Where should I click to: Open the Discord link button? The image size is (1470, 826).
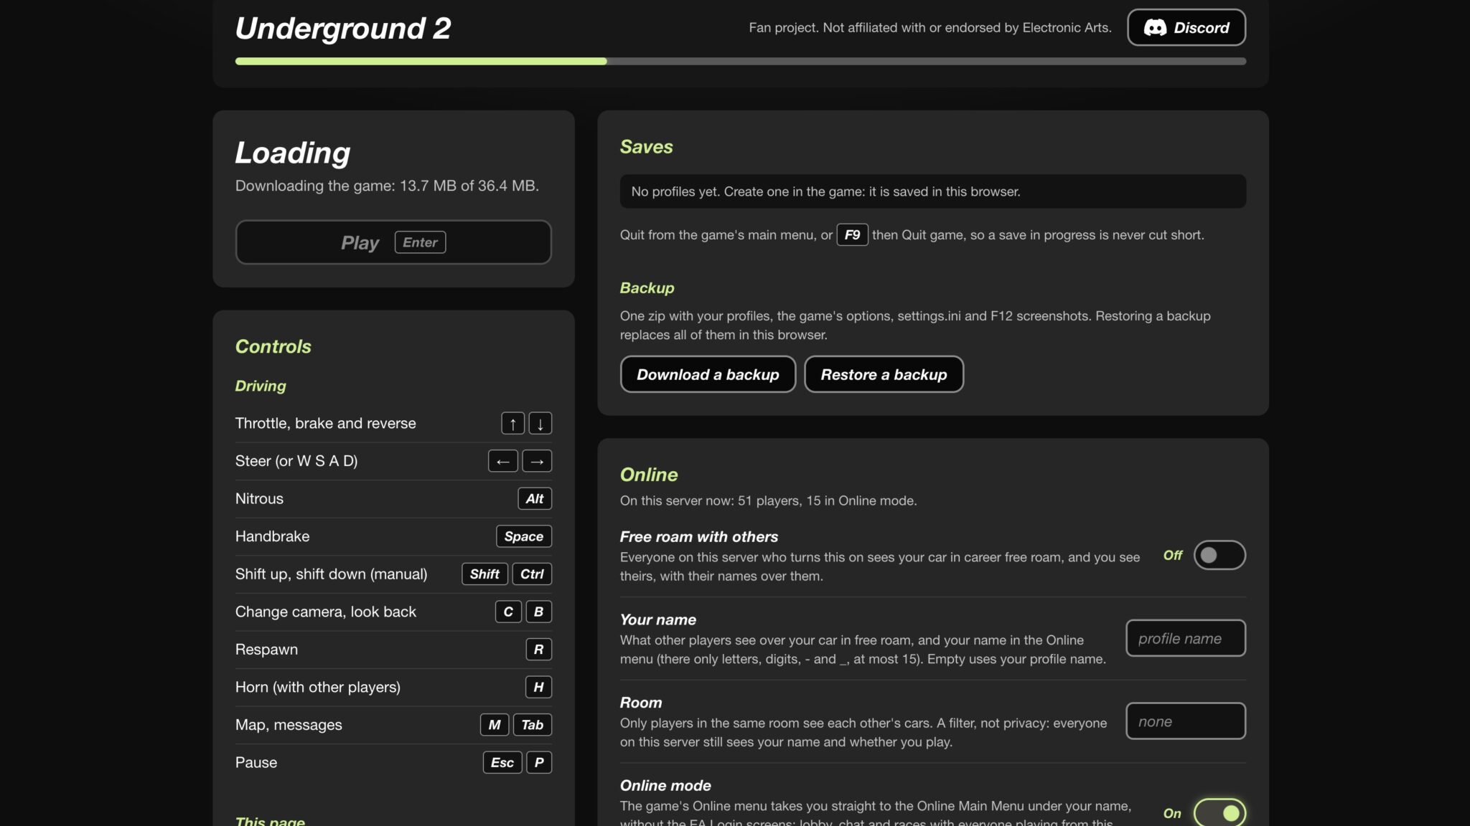pos(1186,27)
